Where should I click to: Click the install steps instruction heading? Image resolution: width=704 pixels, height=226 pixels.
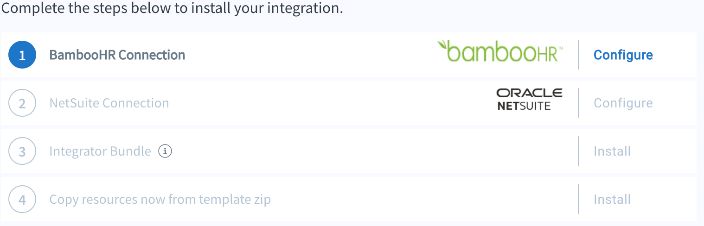pos(172,8)
